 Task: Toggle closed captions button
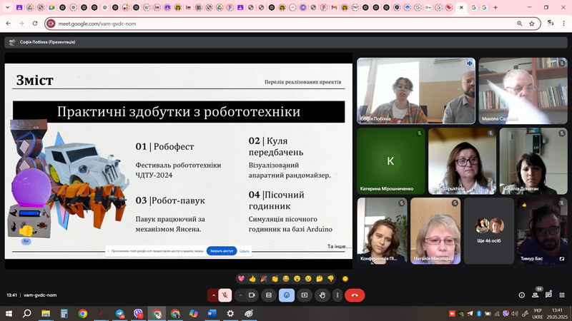269,295
